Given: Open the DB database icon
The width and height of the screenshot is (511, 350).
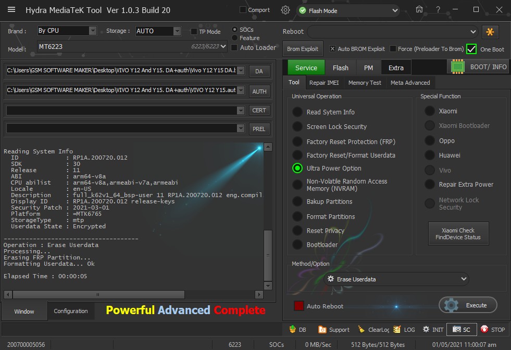Looking at the screenshot, I should [293, 329].
